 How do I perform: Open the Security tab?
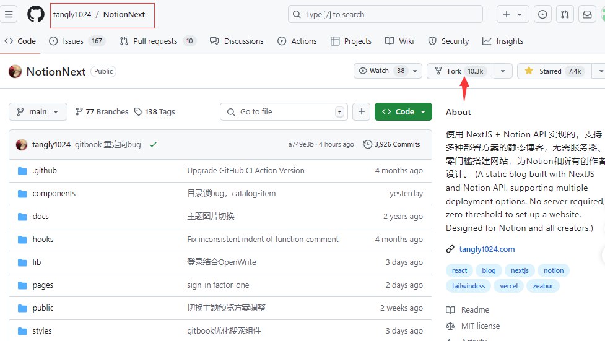448,41
